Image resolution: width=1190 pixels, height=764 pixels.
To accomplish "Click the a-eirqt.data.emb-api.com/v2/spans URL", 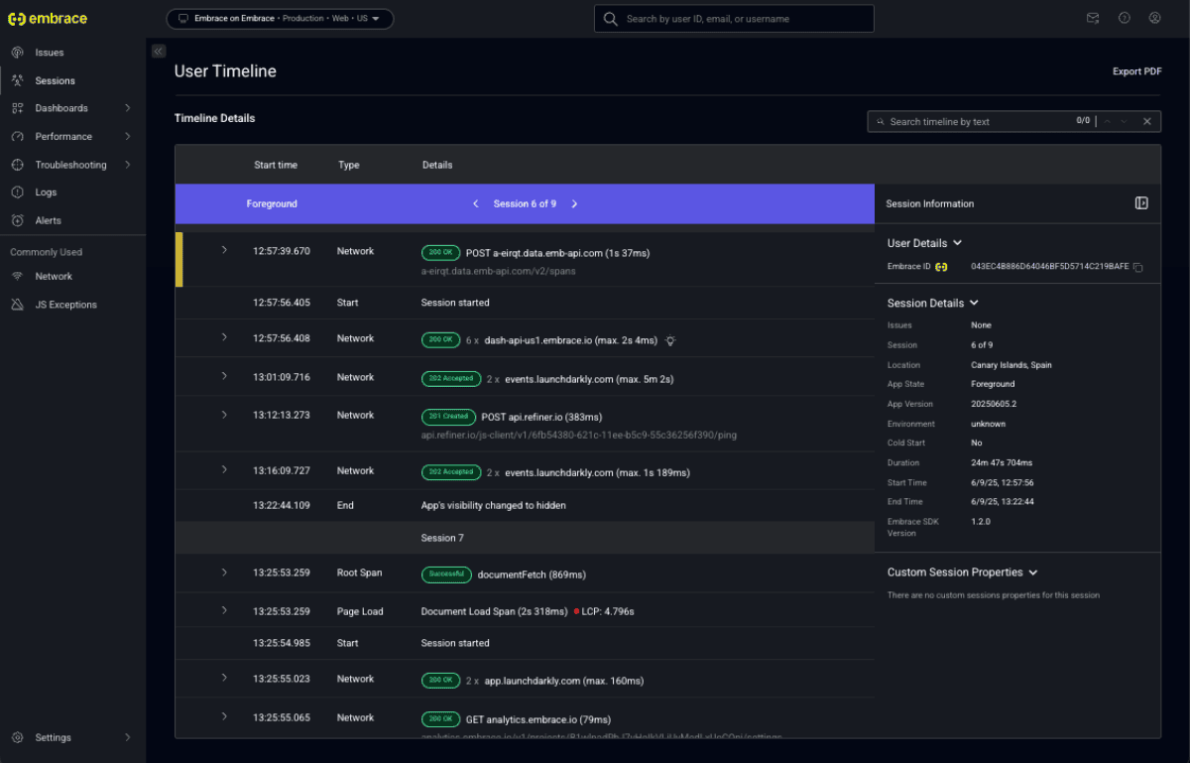I will pos(498,270).
